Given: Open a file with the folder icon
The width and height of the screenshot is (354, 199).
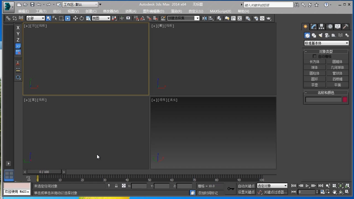Looking at the screenshot, I should tap(26, 5).
